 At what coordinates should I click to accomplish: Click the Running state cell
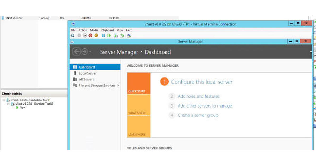(44, 18)
